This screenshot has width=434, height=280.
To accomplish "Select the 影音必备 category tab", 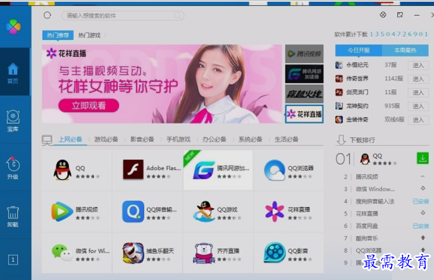I will click(142, 139).
